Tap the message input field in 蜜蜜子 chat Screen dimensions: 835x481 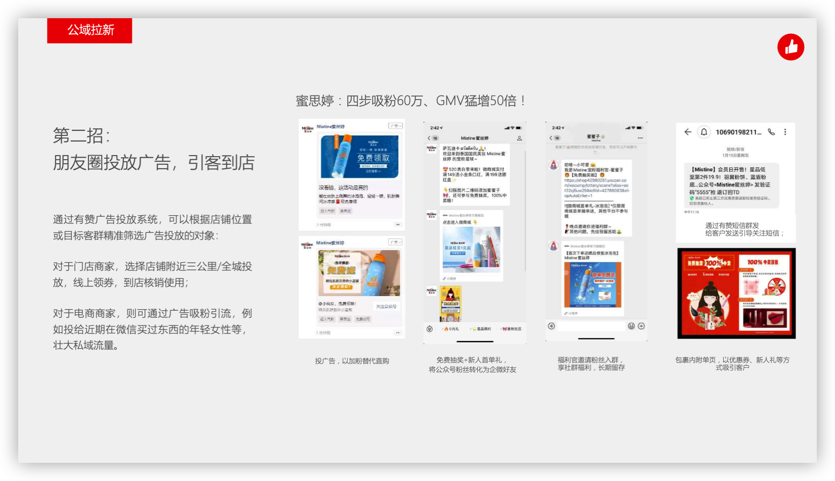(591, 326)
